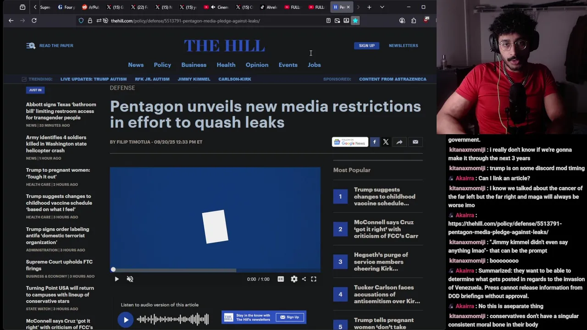Unmute the video player

[x=130, y=279]
